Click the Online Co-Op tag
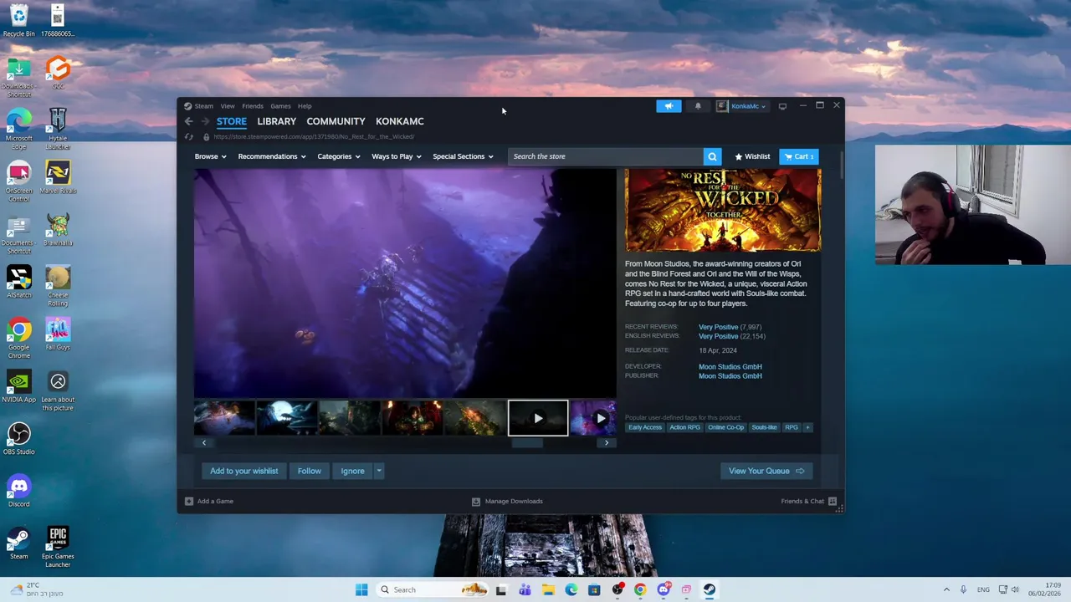Image resolution: width=1071 pixels, height=602 pixels. pyautogui.click(x=725, y=427)
